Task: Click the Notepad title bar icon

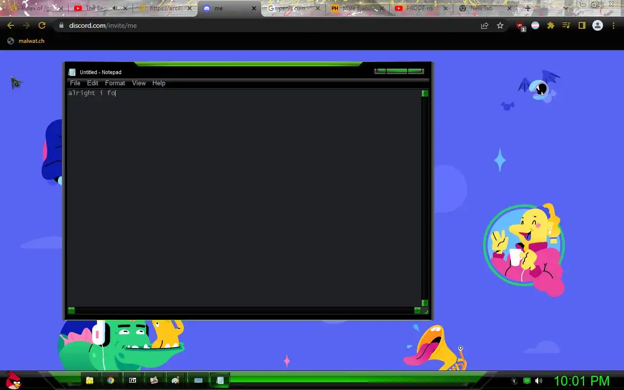Action: pyautogui.click(x=72, y=72)
